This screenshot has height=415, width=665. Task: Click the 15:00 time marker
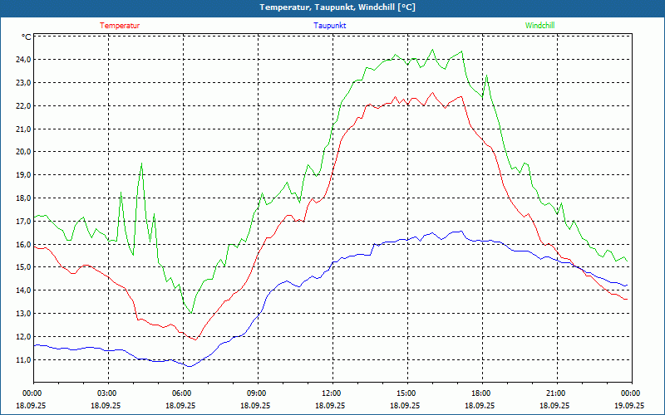click(406, 393)
